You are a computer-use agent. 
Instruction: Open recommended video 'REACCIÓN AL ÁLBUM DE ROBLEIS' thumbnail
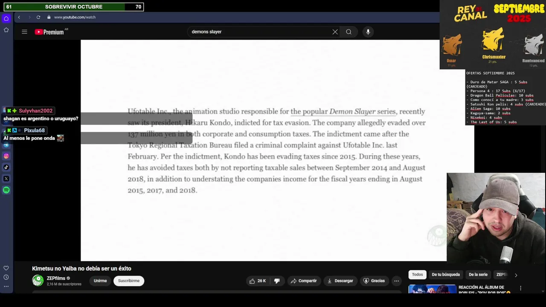(432, 289)
